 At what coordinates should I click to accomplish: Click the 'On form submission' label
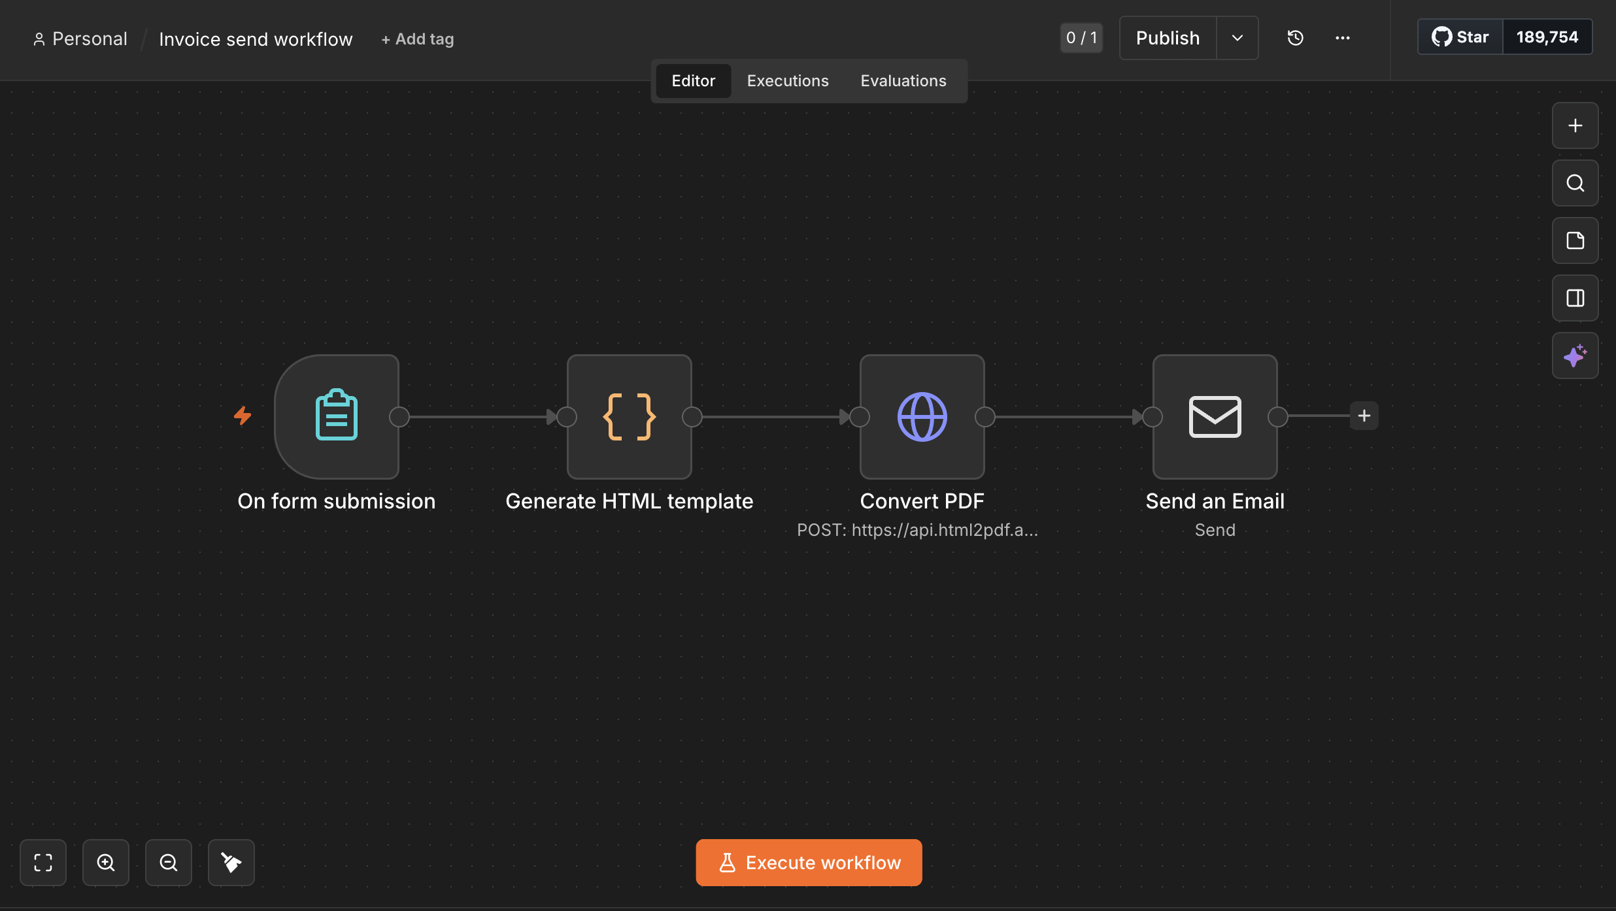point(337,501)
